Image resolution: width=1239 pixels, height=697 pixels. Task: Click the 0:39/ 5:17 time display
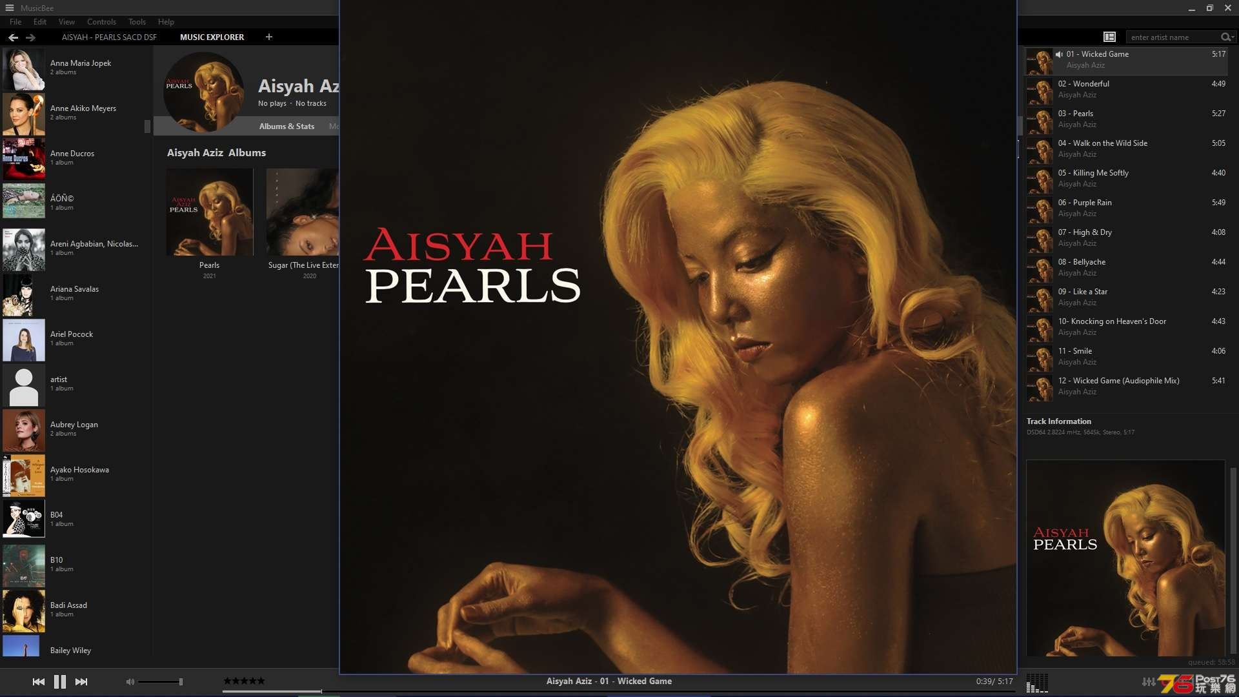point(994,682)
